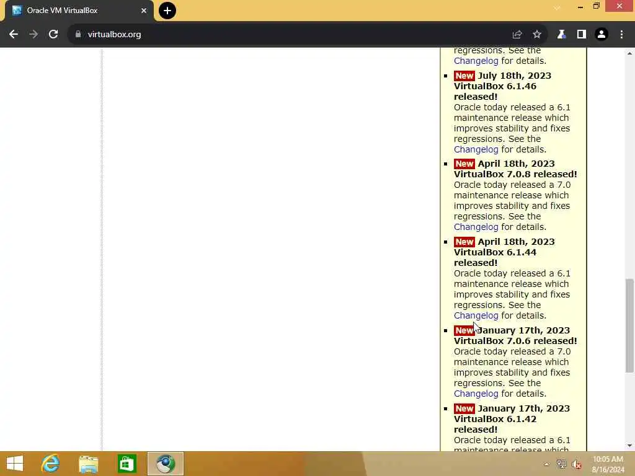
Task: Click the 'VirtualBox 7.0.8 released!' heading
Action: (x=515, y=174)
